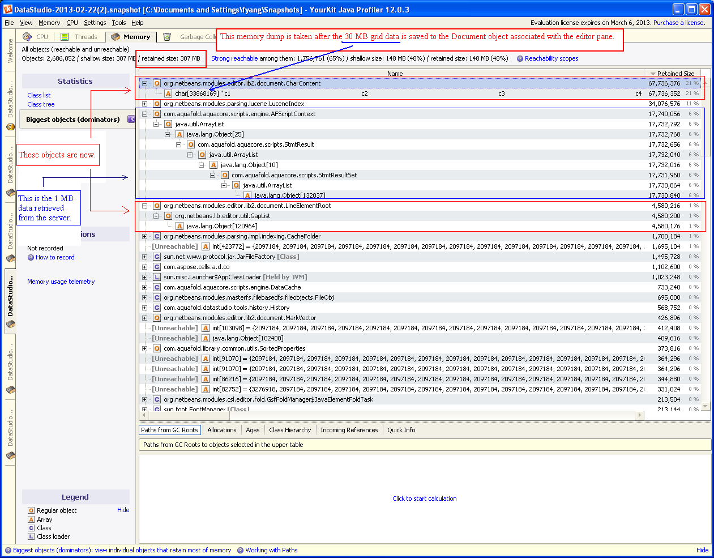Expand the LuceneIndex tree node
Viewport: 714px width, 558px height.
144,104
